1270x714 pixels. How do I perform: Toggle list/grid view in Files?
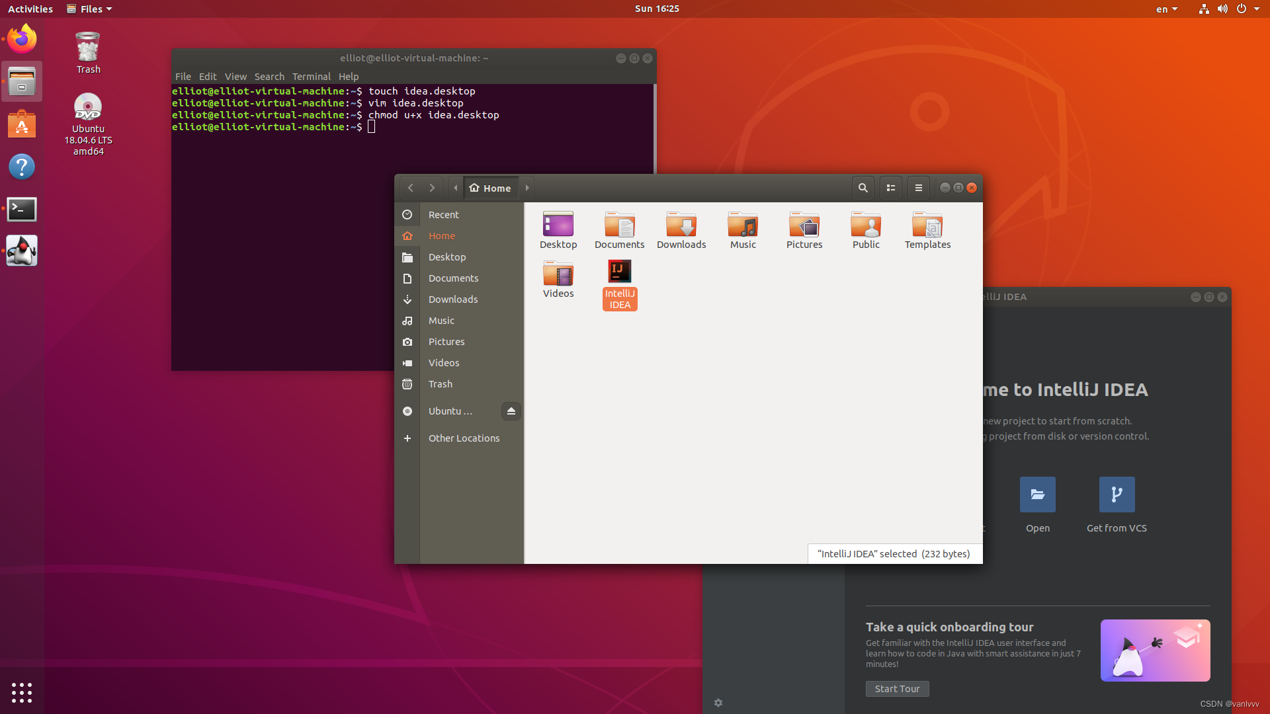891,188
